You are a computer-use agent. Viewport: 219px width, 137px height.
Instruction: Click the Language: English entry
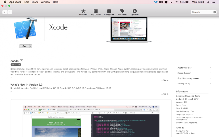tap(184, 114)
